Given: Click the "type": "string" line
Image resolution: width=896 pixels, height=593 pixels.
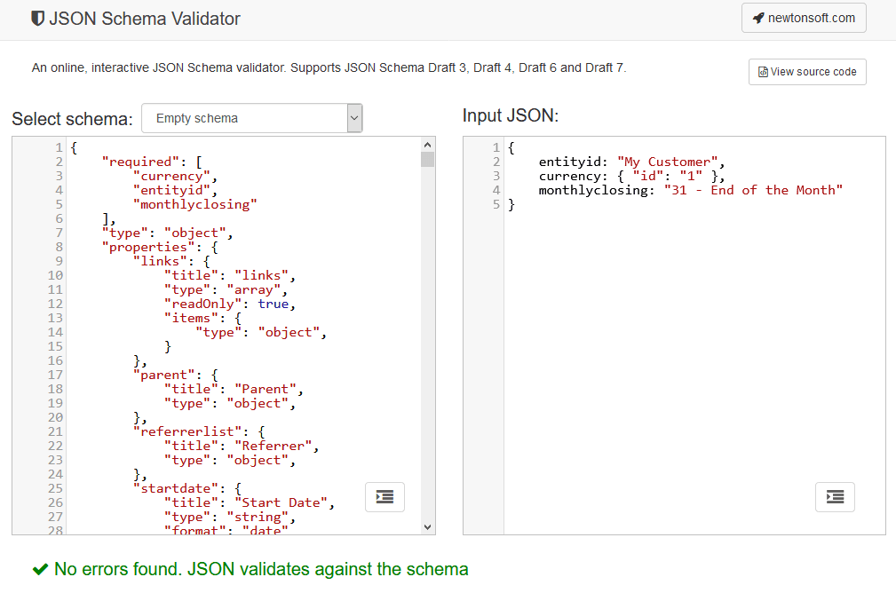Looking at the screenshot, I should (x=230, y=517).
